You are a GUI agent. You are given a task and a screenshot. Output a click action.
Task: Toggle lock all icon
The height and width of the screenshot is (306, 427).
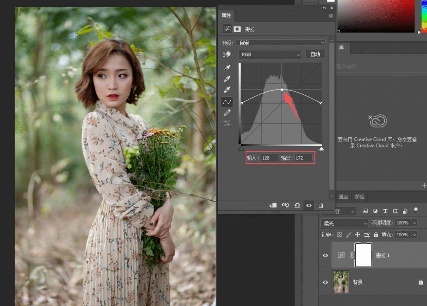click(x=376, y=235)
